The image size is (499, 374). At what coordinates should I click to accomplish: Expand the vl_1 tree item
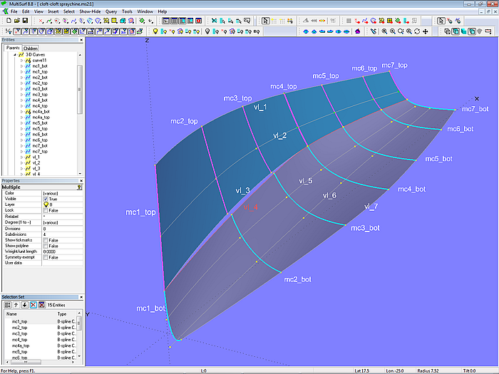(x=21, y=157)
